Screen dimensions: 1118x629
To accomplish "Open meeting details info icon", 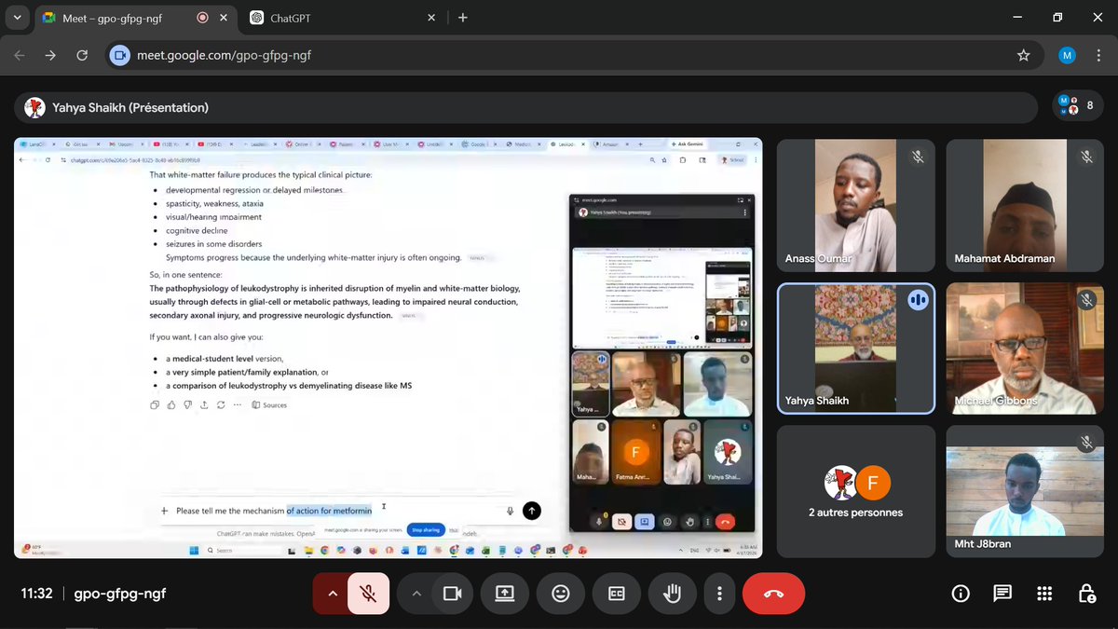I will pyautogui.click(x=961, y=594).
